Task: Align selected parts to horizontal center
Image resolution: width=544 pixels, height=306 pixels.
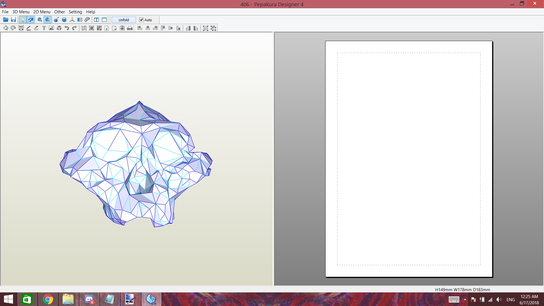Action: (x=148, y=28)
